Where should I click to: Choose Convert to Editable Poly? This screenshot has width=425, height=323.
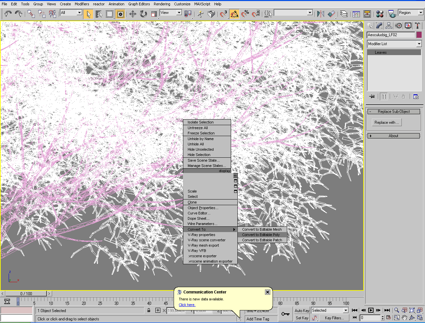tap(261, 235)
